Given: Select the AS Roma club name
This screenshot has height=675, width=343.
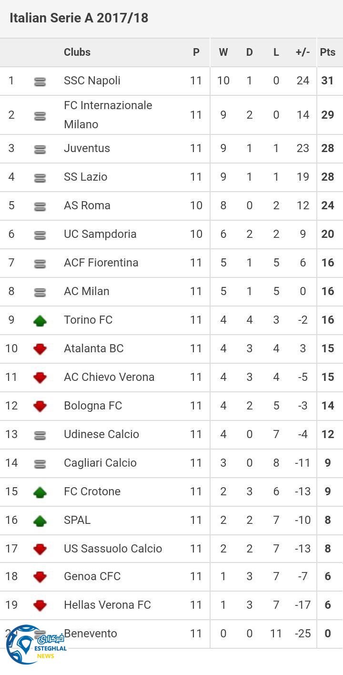Looking at the screenshot, I should pos(87,205).
